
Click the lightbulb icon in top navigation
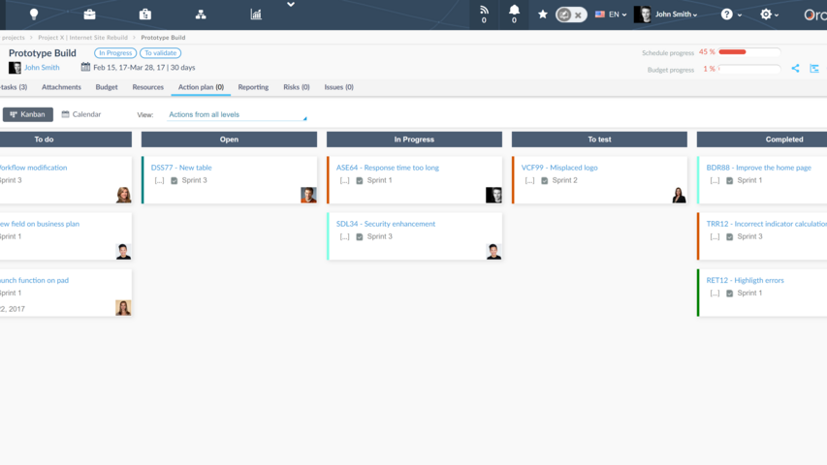(34, 14)
